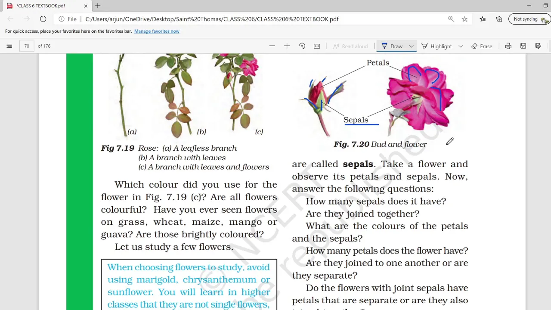Image resolution: width=551 pixels, height=310 pixels.
Task: Select the Draw tool
Action: point(392,46)
